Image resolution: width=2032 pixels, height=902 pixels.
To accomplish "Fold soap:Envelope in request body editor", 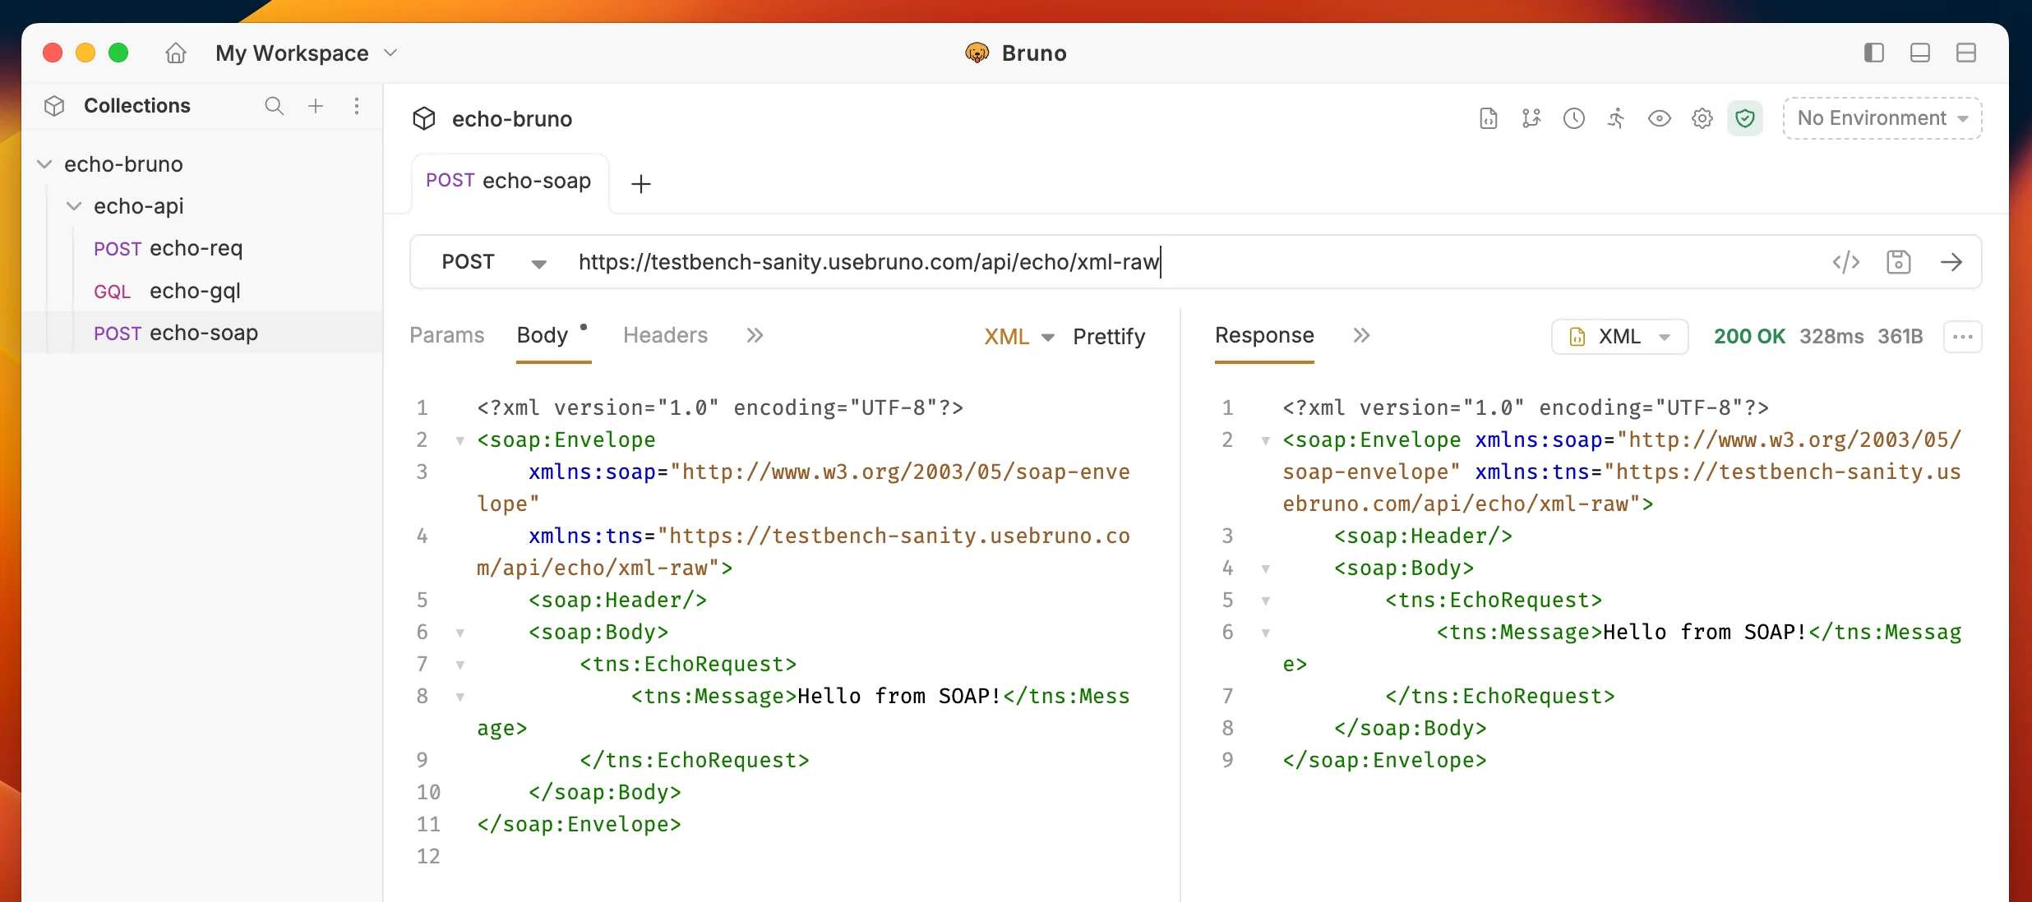I will (460, 441).
